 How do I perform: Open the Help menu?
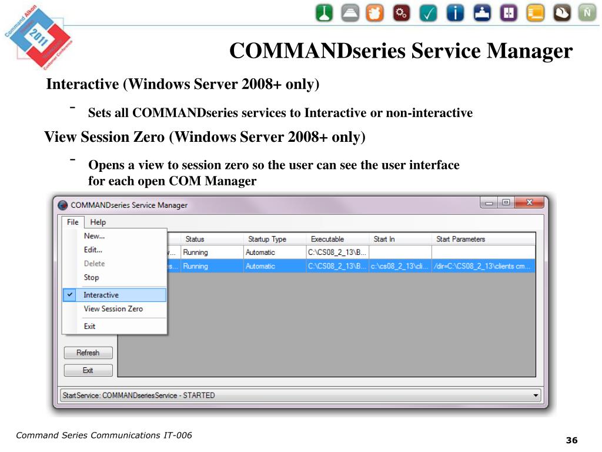pyautogui.click(x=98, y=222)
